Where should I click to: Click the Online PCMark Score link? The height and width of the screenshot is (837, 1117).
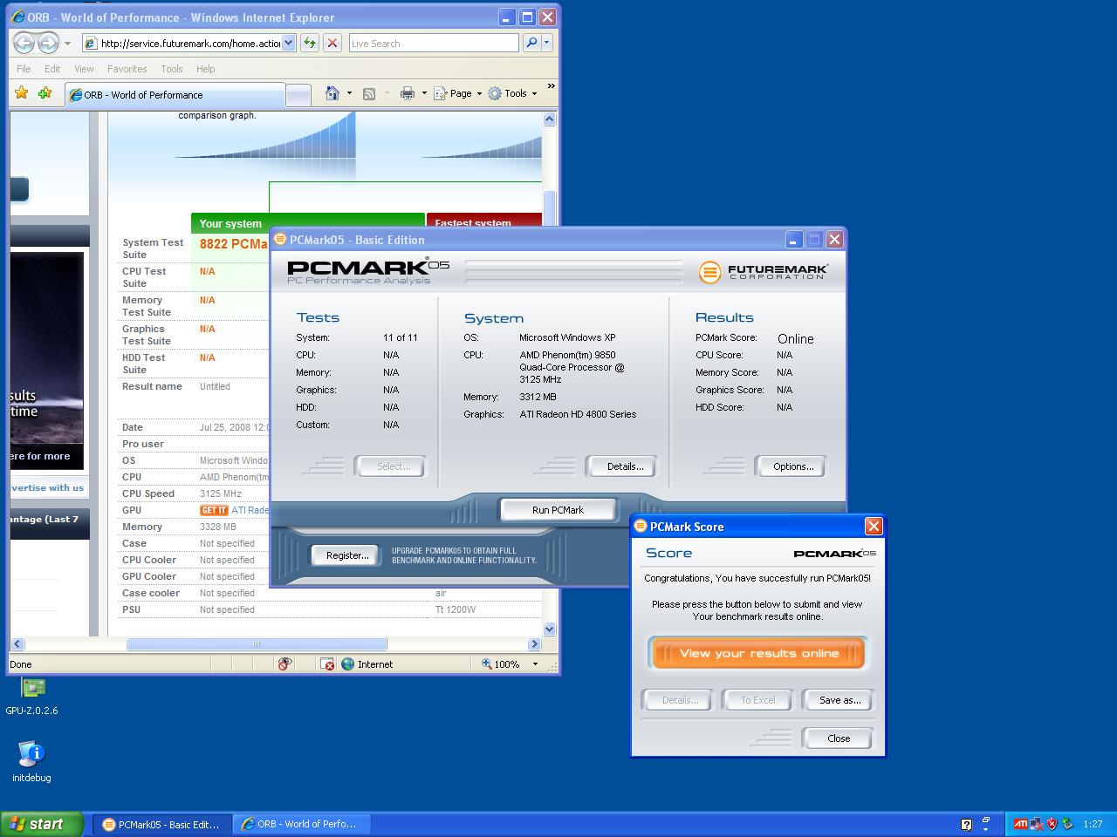pos(795,339)
